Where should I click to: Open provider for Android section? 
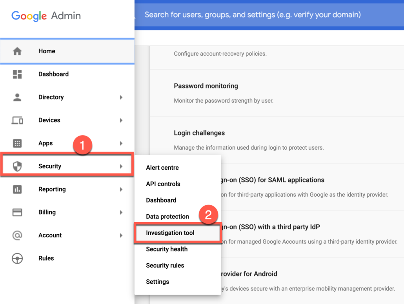click(249, 274)
